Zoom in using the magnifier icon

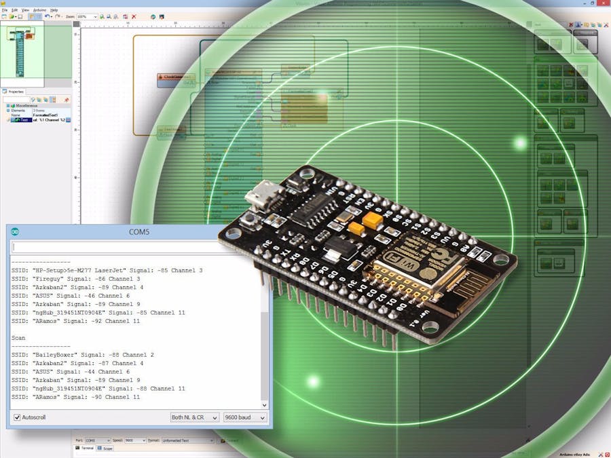(x=101, y=16)
